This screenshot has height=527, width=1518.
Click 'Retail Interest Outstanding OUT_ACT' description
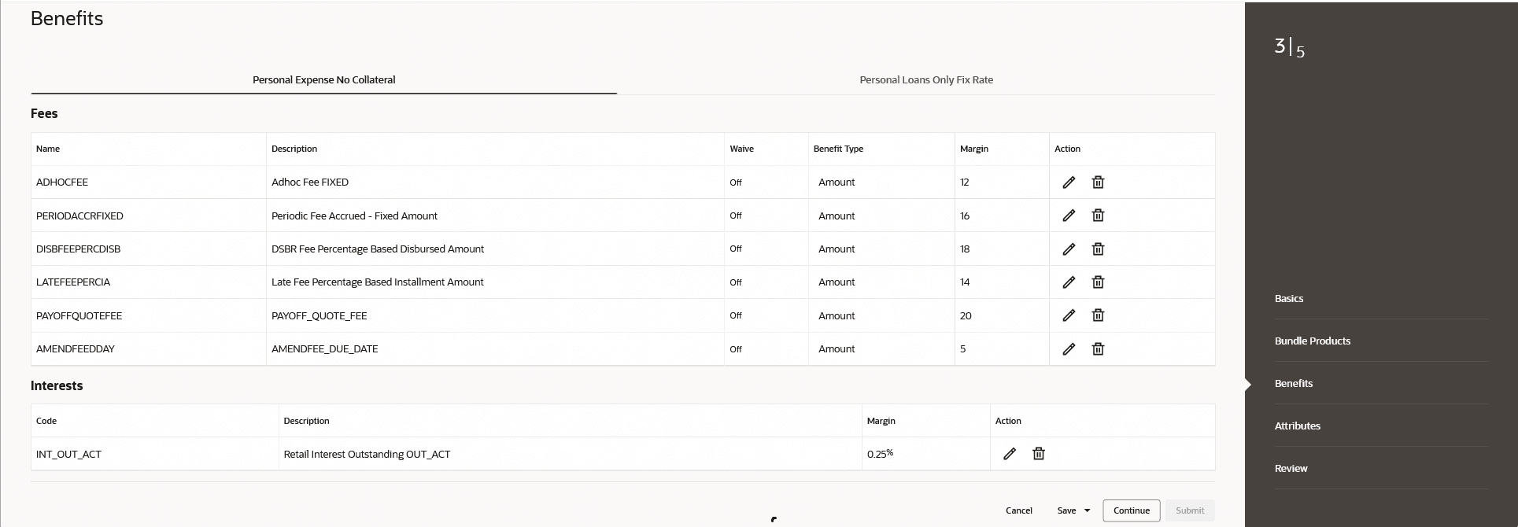pos(367,454)
